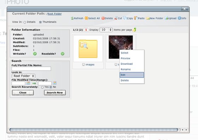Image resolution: width=198 pixels, height=140 pixels.
Task: Open the items per page dropdown
Action: pyautogui.click(x=106, y=30)
